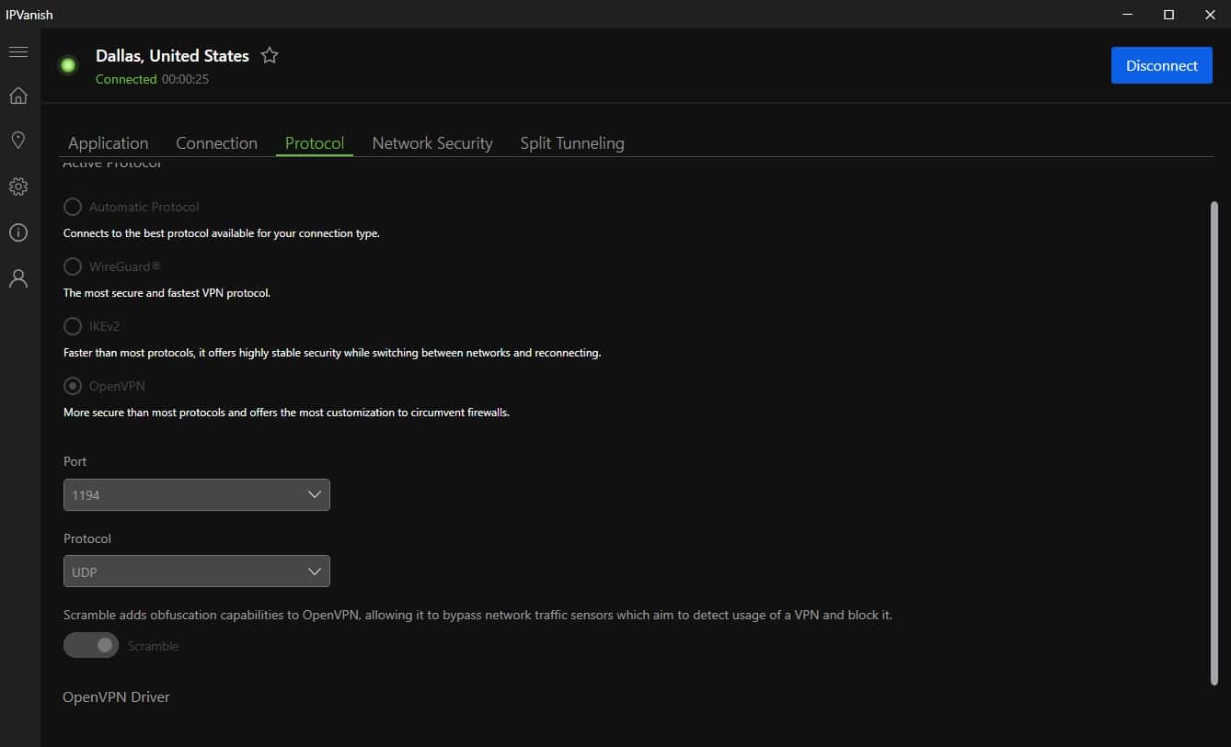
Task: Favorite Dallas with the star icon
Action: point(270,56)
